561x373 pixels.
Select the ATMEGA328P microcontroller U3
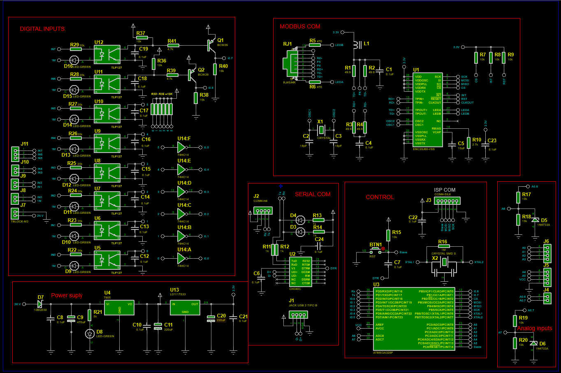point(414,319)
